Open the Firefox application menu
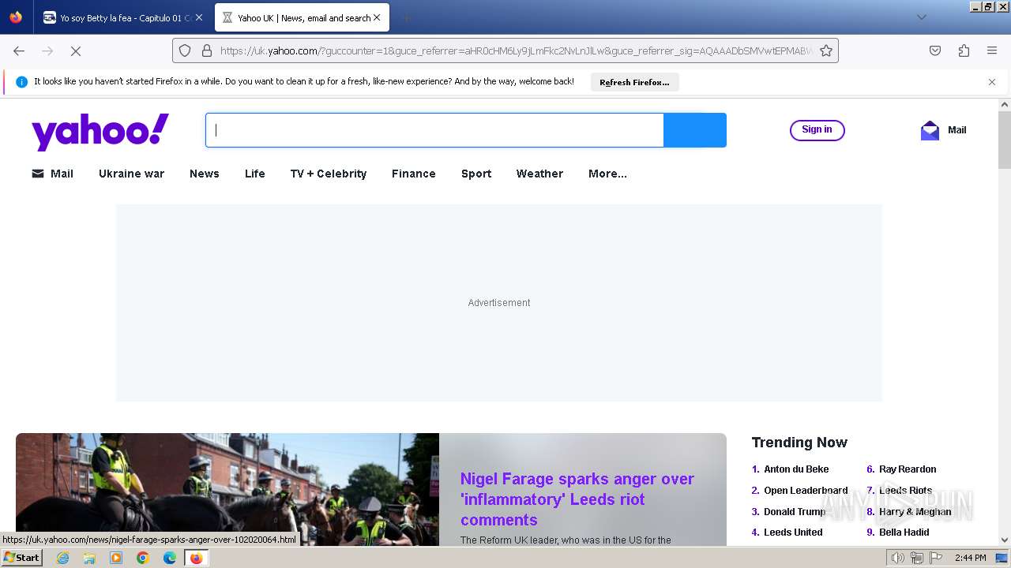Screen dimensions: 1011x568 coord(992,50)
